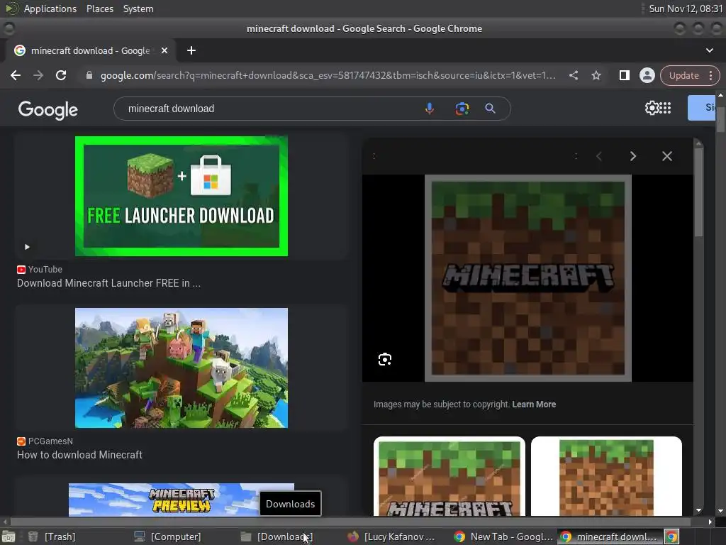The image size is (726, 545).
Task: Open Google quick settings gear
Action: [652, 108]
